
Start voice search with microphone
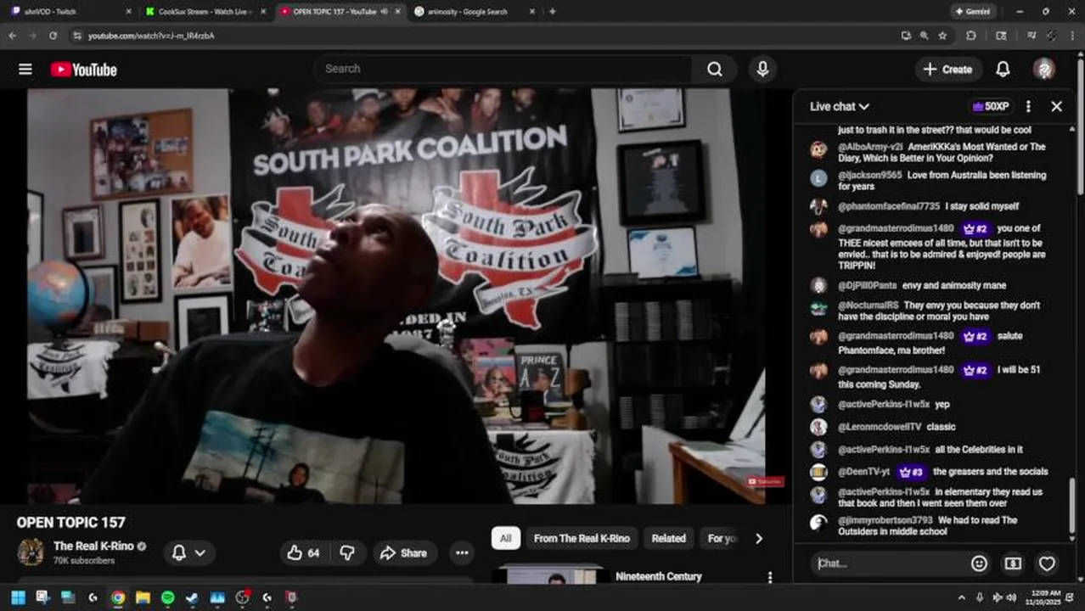click(762, 70)
